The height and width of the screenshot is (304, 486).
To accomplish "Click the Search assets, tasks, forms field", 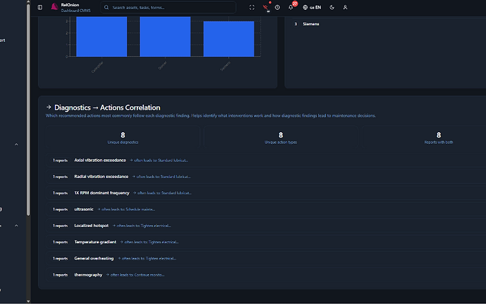I will click(x=168, y=7).
